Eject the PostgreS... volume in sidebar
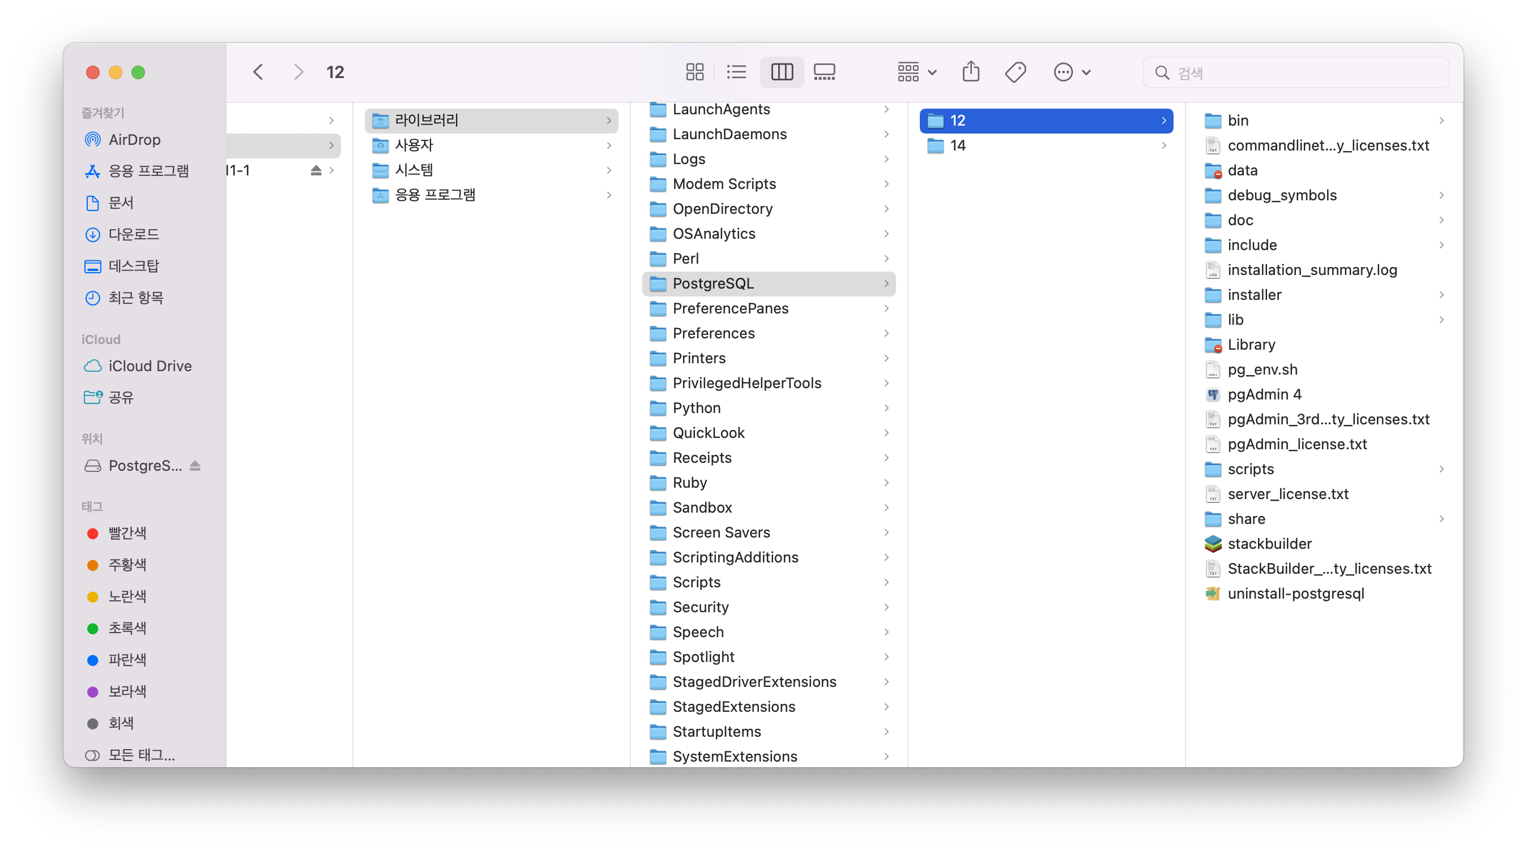Screen dimensions: 1527x851 click(x=195, y=466)
